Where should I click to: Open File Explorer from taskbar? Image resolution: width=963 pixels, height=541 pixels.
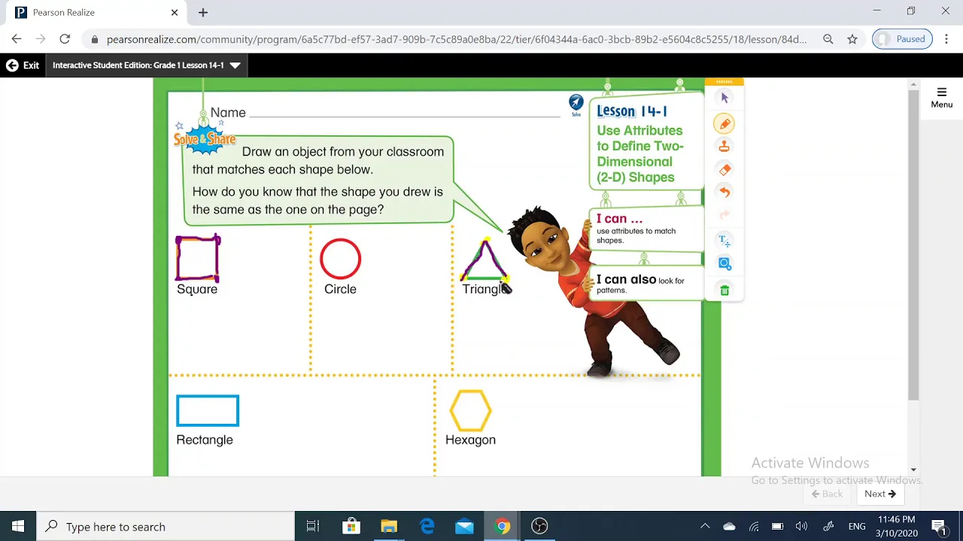(389, 527)
